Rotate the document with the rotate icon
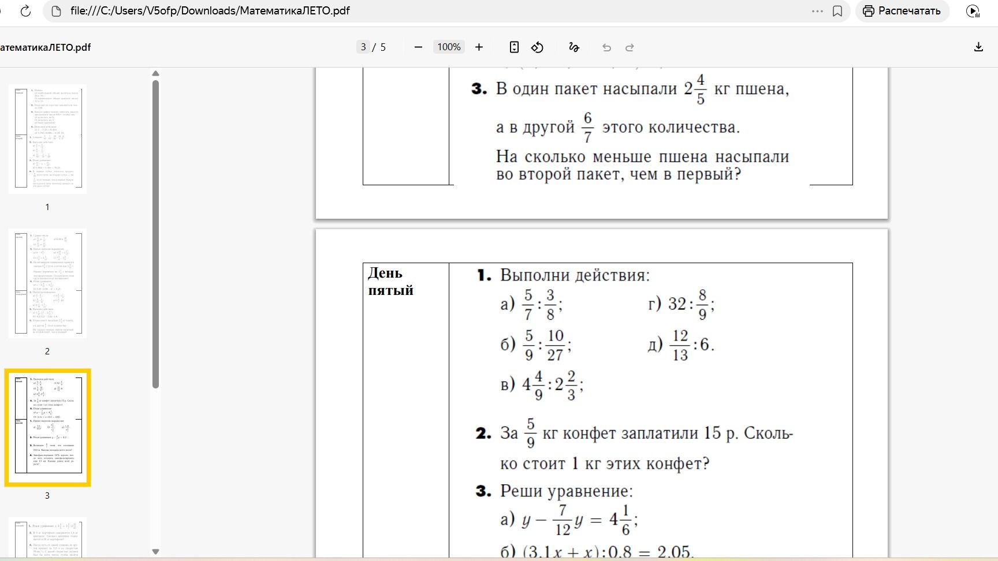The height and width of the screenshot is (561, 998). [x=537, y=47]
